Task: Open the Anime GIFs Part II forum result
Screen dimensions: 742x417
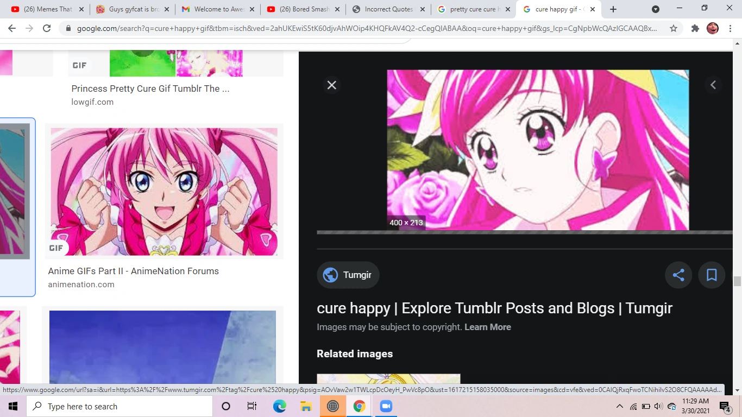Action: 133,271
